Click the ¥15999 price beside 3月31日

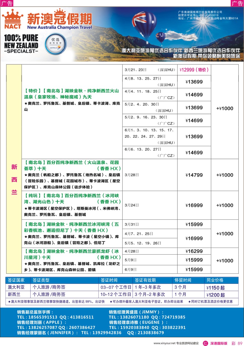194,224
